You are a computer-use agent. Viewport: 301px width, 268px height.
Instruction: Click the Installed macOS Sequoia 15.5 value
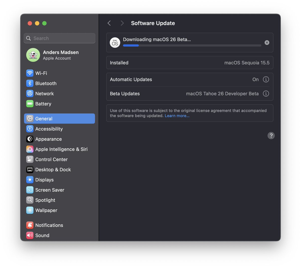[x=247, y=63]
